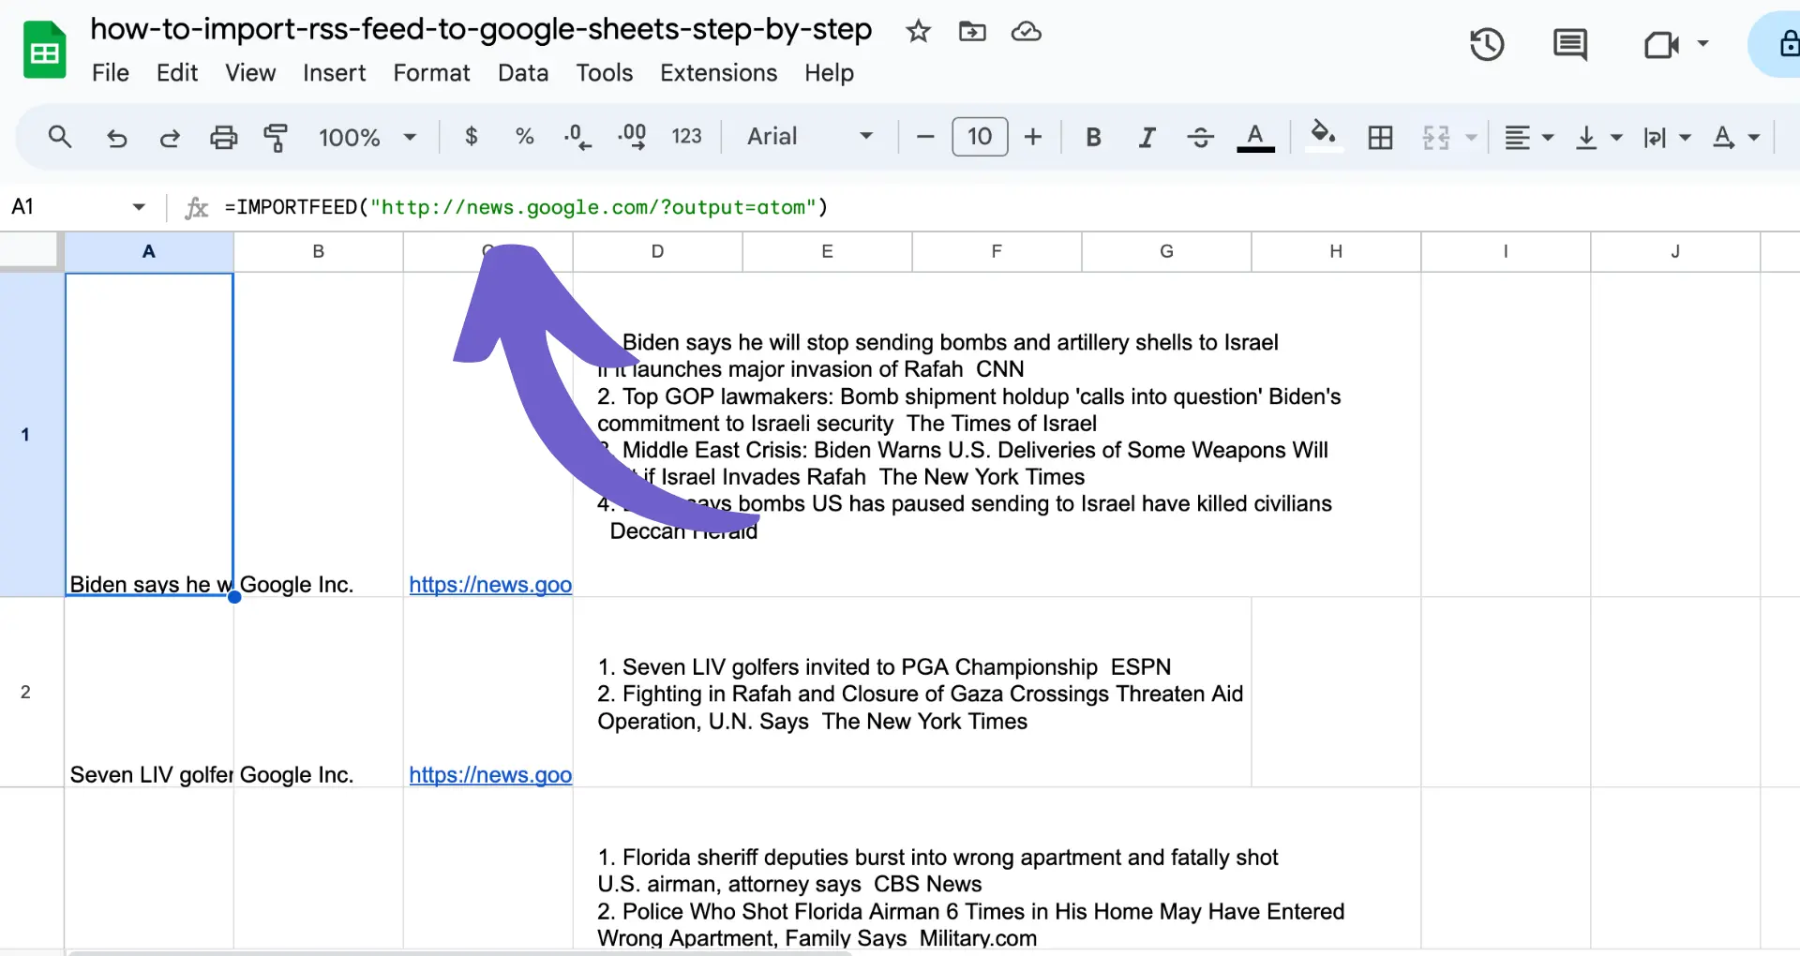Viewport: 1800px width, 956px height.
Task: Increase font size with plus button
Action: click(1033, 137)
